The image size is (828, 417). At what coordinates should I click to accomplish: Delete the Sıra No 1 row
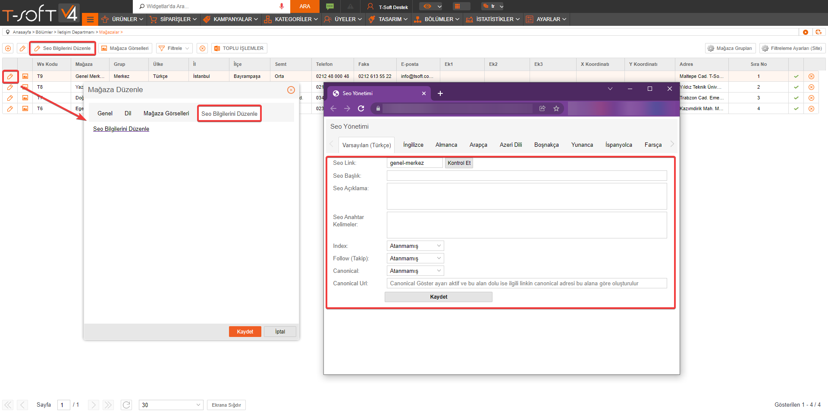[811, 76]
